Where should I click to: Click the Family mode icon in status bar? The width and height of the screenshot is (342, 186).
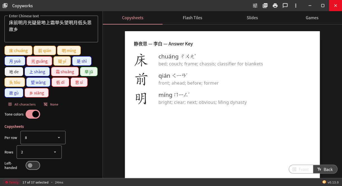(6, 182)
